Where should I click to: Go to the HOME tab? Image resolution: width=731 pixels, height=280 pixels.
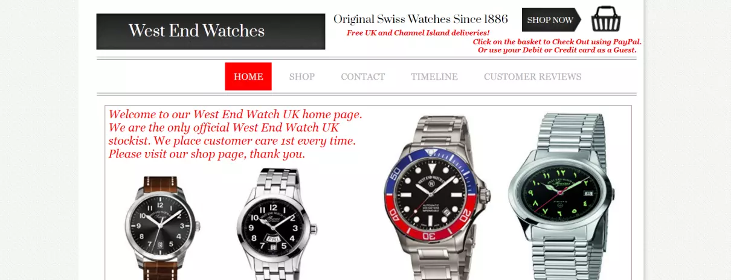tap(248, 77)
